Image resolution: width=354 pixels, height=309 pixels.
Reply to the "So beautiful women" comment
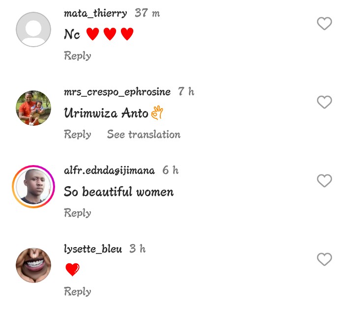[78, 213]
